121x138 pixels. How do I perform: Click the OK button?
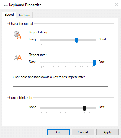[x=58, y=132]
